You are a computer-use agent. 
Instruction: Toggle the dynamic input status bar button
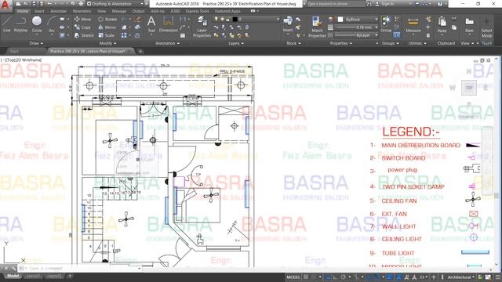click(x=327, y=277)
